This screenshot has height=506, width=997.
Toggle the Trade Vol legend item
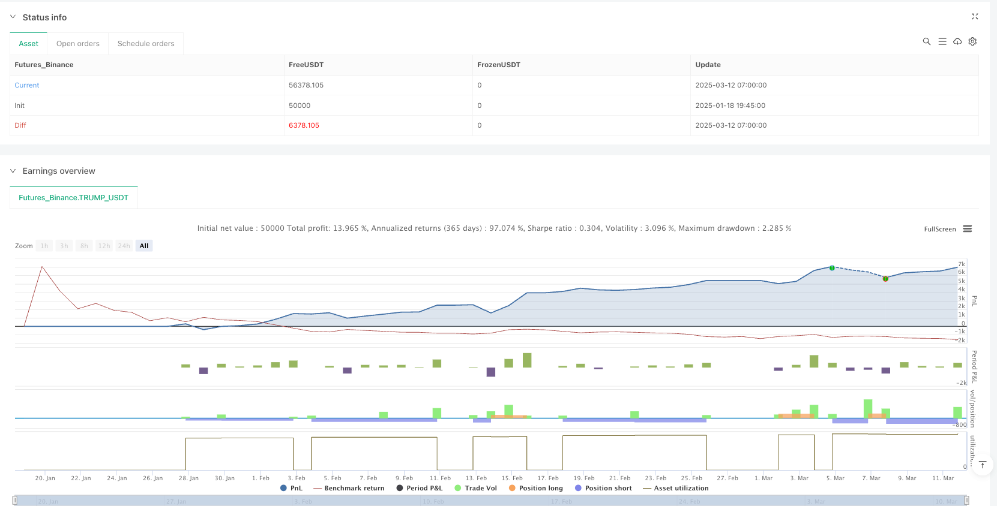pos(475,488)
